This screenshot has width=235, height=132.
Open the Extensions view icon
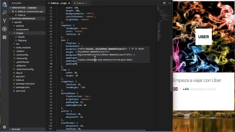[x=4, y=37]
